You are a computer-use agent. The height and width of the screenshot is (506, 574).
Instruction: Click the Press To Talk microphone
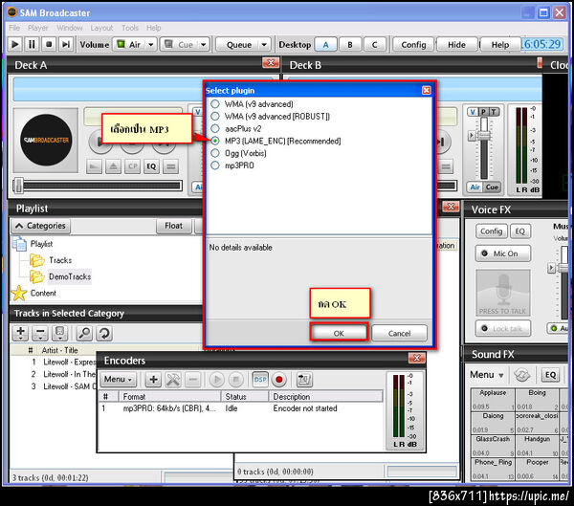click(x=503, y=293)
